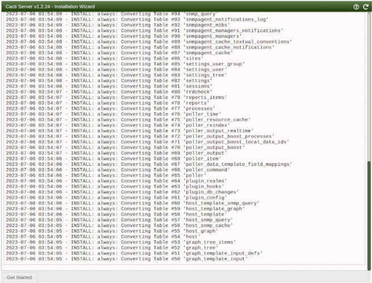Select log line for table 'host_snmp_cache'
The image size is (372, 283).
coord(119,225)
